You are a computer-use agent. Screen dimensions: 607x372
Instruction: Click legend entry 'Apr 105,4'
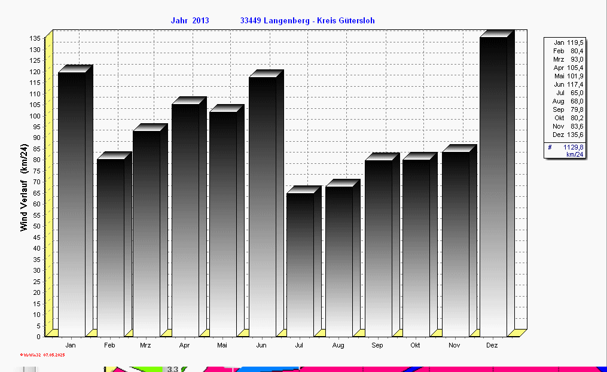click(x=568, y=68)
